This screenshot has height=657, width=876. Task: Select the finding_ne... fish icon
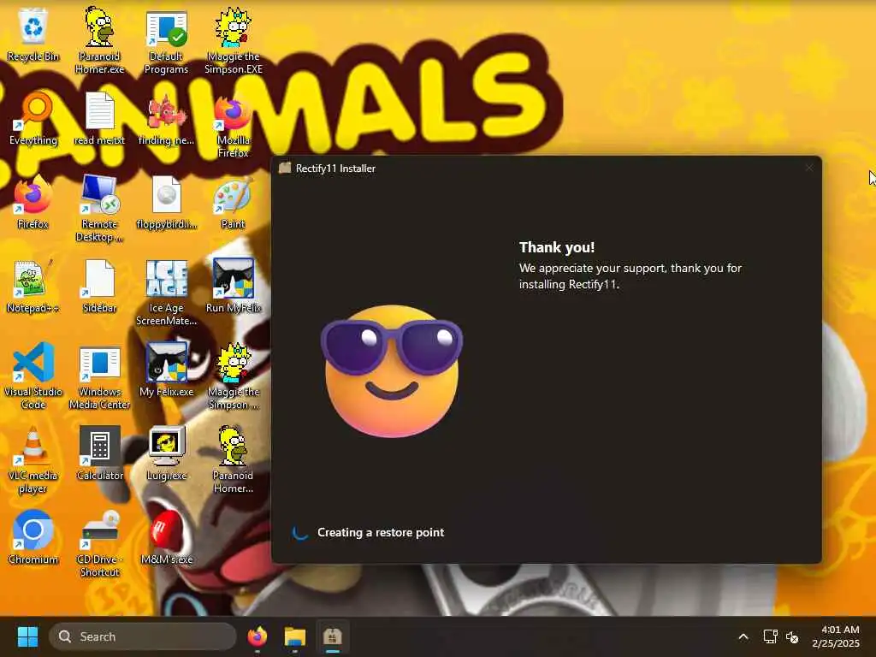(x=166, y=119)
